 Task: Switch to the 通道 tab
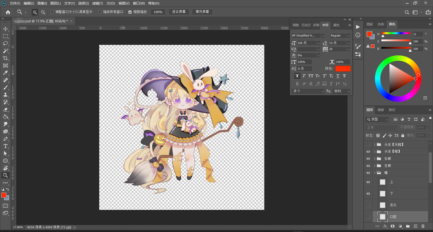point(380,110)
